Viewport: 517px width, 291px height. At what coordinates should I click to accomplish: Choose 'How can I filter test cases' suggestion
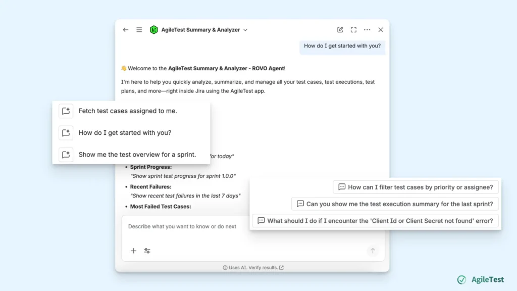416,187
